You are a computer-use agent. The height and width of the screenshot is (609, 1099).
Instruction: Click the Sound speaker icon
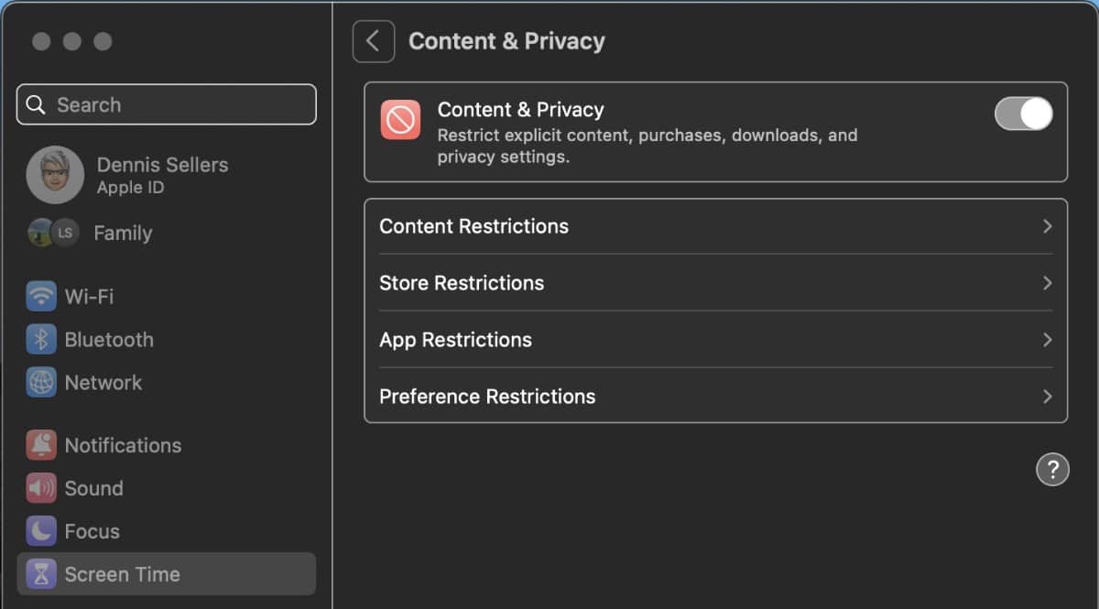click(x=41, y=488)
